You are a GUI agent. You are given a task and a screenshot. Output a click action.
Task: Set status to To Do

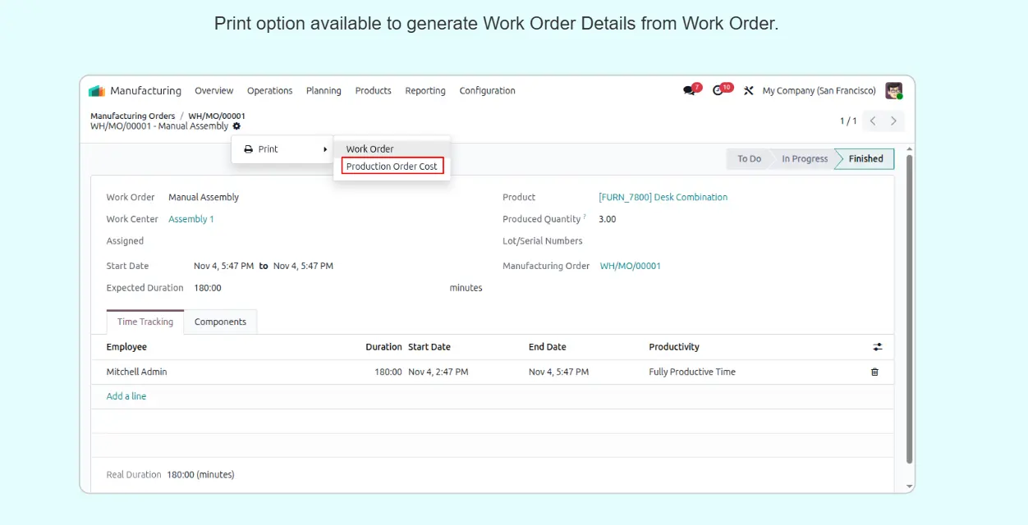click(x=749, y=159)
